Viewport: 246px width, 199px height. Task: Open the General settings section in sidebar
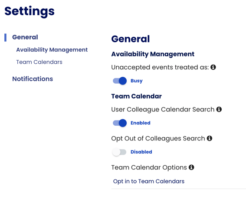coord(25,37)
